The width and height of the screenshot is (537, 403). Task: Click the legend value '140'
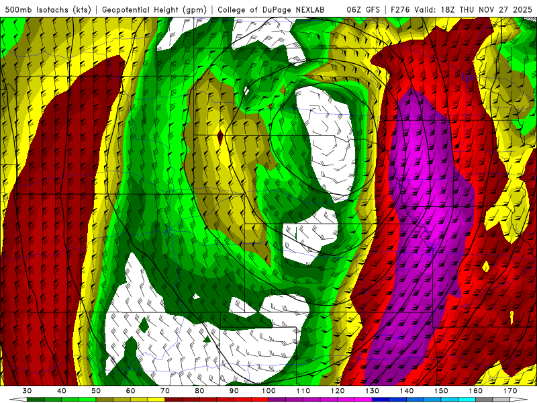click(407, 391)
